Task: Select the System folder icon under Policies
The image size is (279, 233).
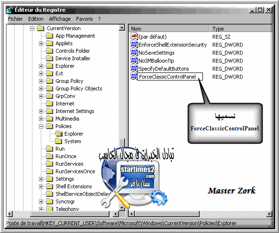Action: [x=58, y=141]
